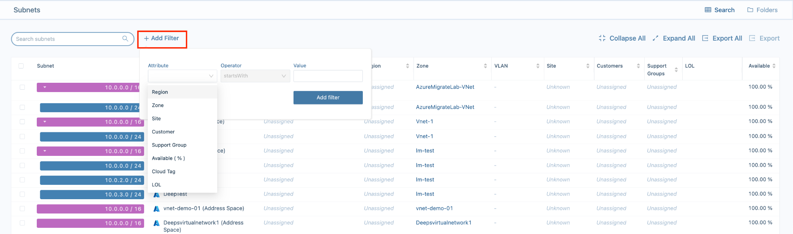Check the Vnet-1 /16 row checkbox
The image size is (793, 234).
[x=22, y=122]
